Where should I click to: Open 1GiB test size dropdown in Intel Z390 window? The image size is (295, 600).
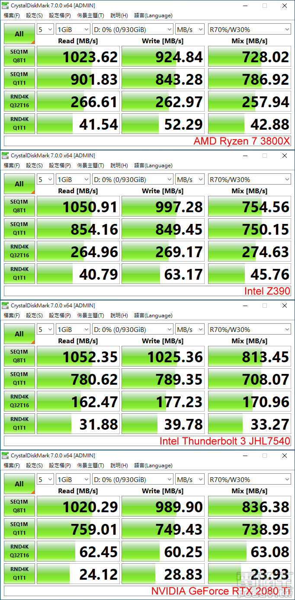(x=73, y=179)
